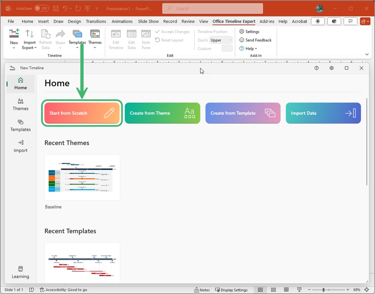The height and width of the screenshot is (294, 375).
Task: Select the Themes tab in the dialog sidebar
Action: 20,105
